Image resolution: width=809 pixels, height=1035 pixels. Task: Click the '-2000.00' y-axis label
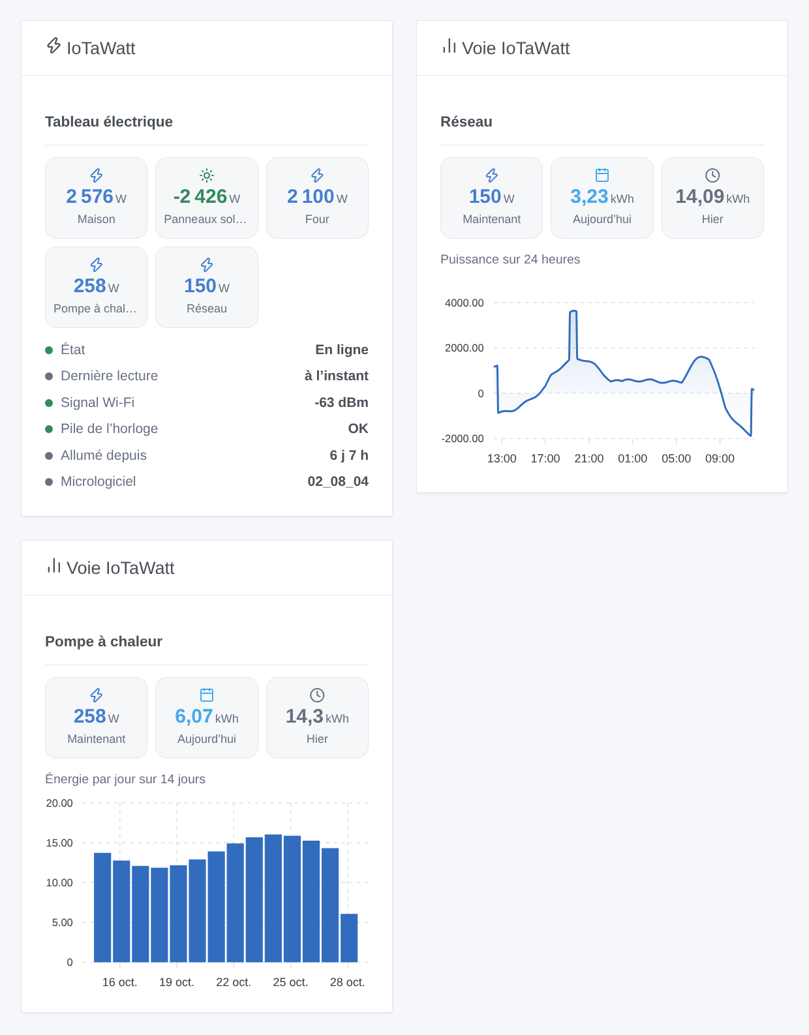click(463, 438)
